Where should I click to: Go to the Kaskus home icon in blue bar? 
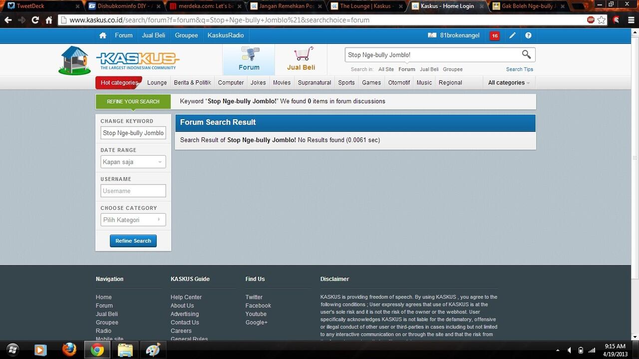(x=103, y=35)
